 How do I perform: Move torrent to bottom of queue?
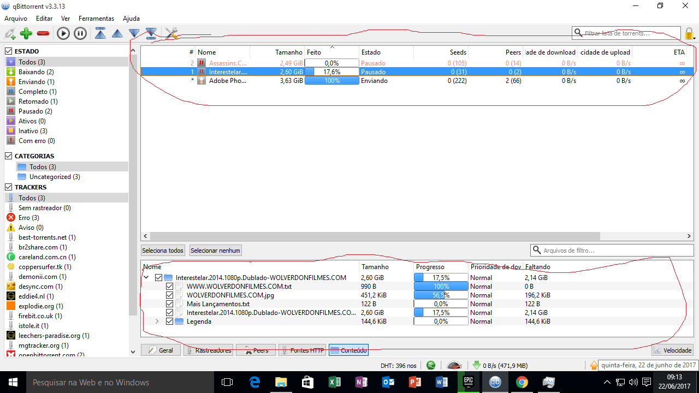[151, 34]
